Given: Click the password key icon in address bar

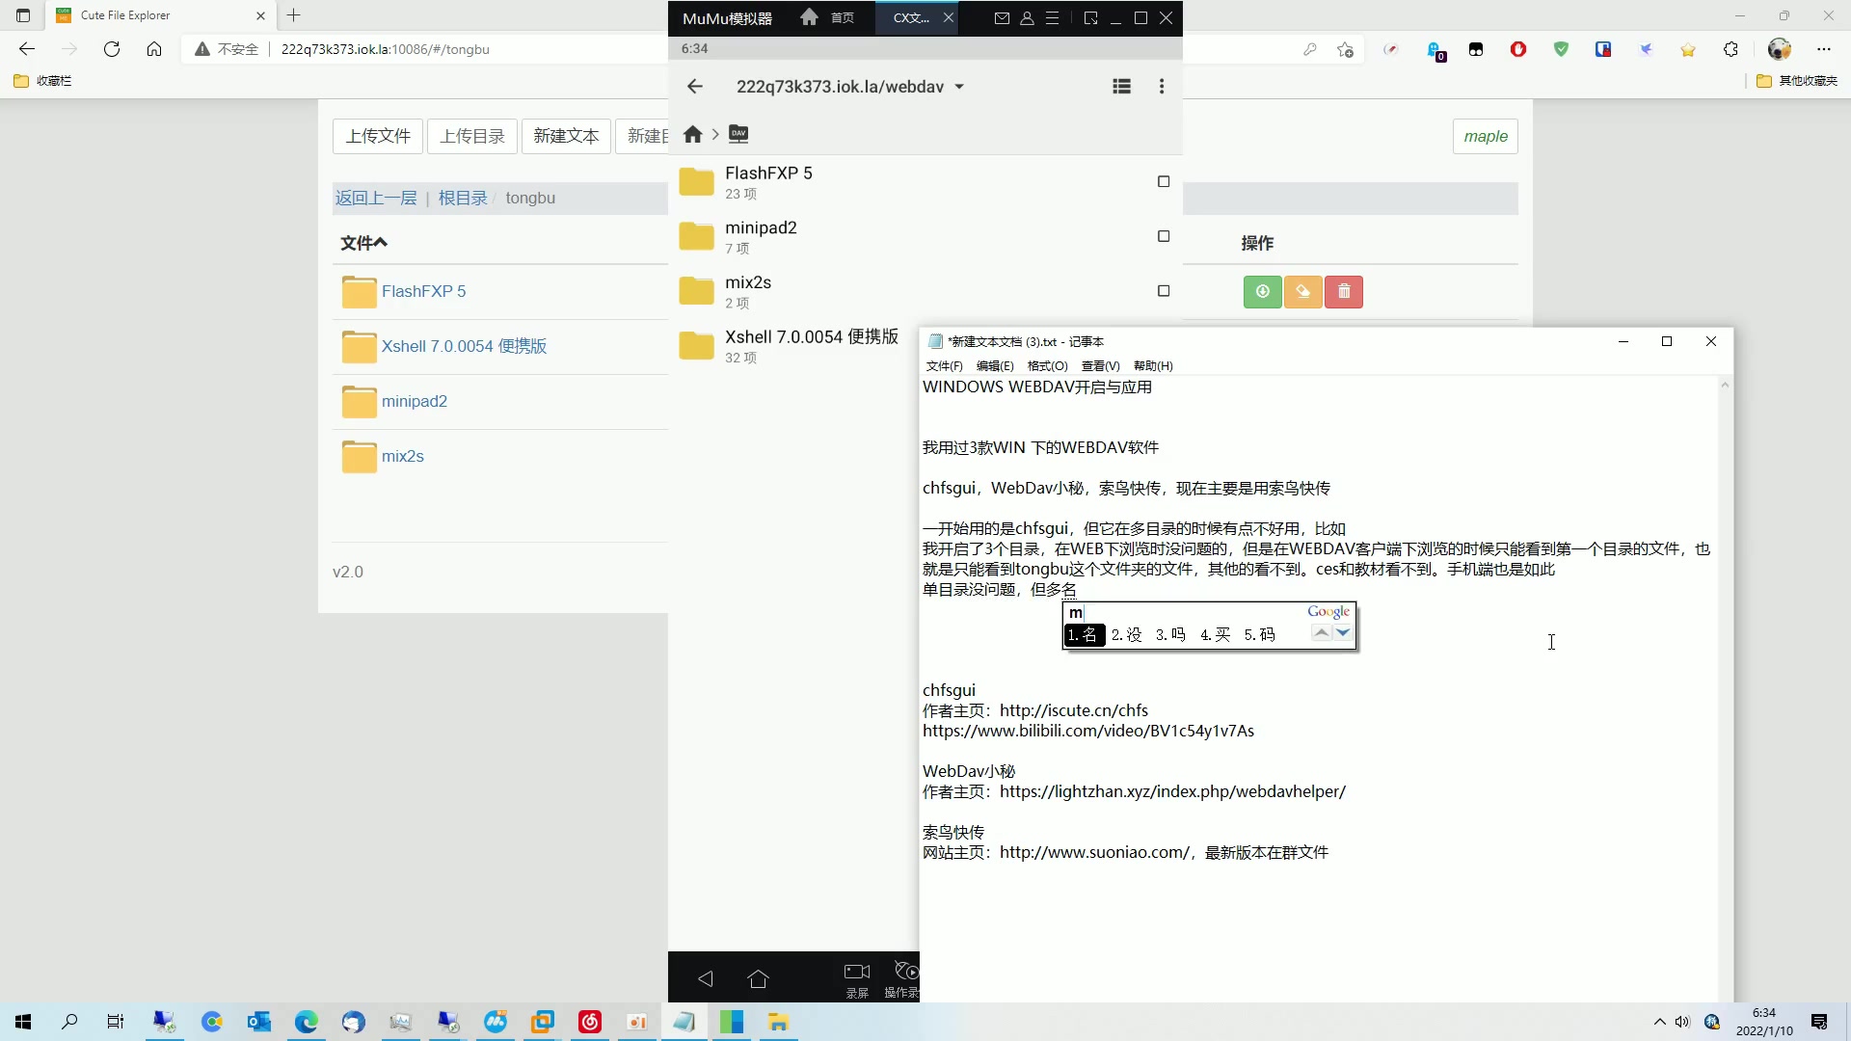Looking at the screenshot, I should tap(1309, 49).
